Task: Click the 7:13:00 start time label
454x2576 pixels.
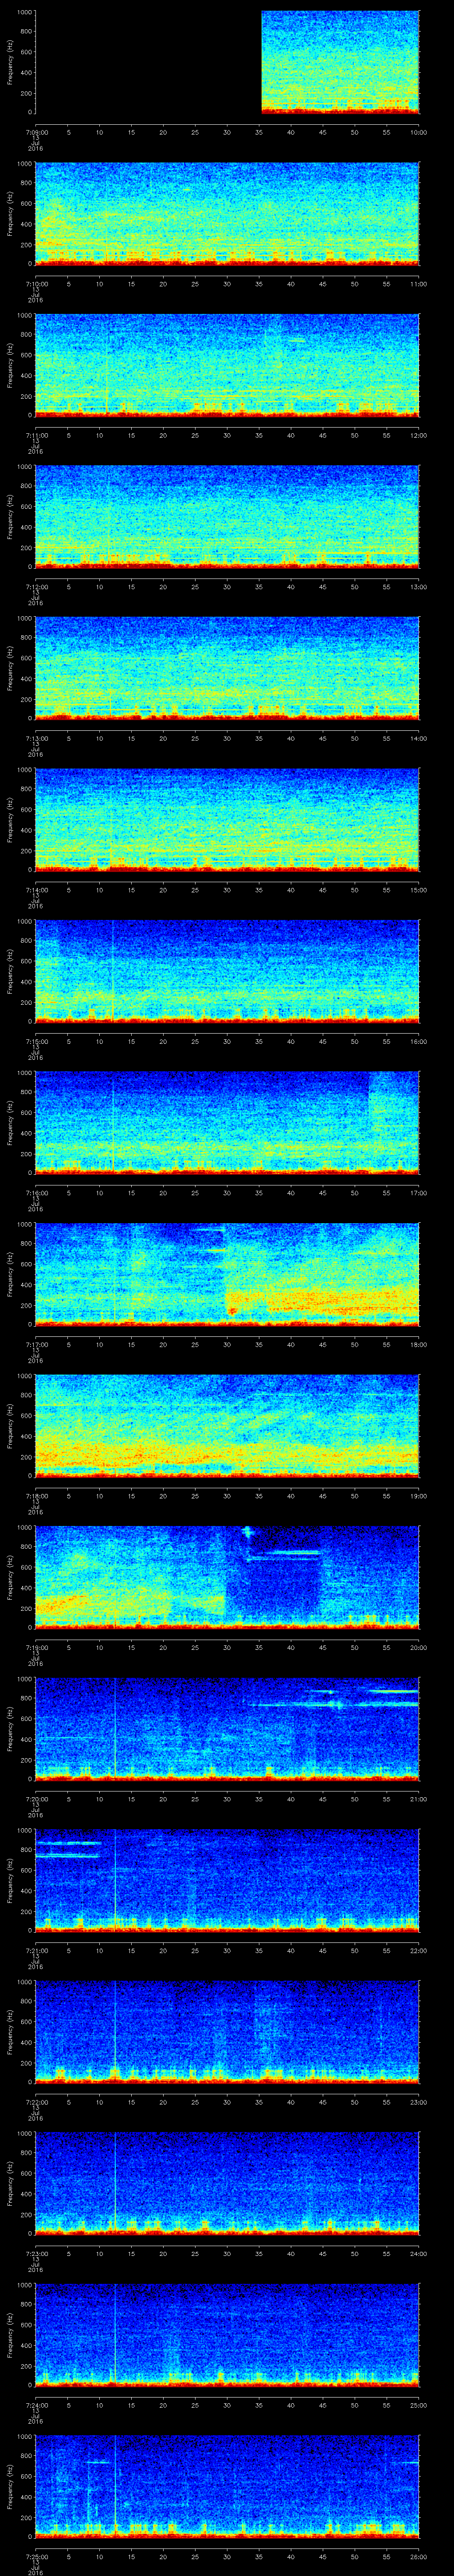Action: coord(36,738)
